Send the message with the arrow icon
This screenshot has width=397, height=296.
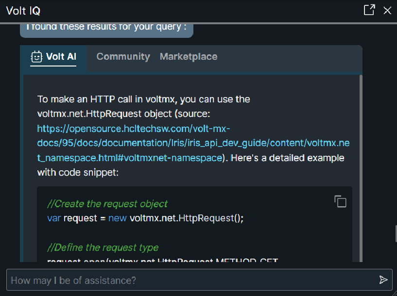tap(383, 280)
